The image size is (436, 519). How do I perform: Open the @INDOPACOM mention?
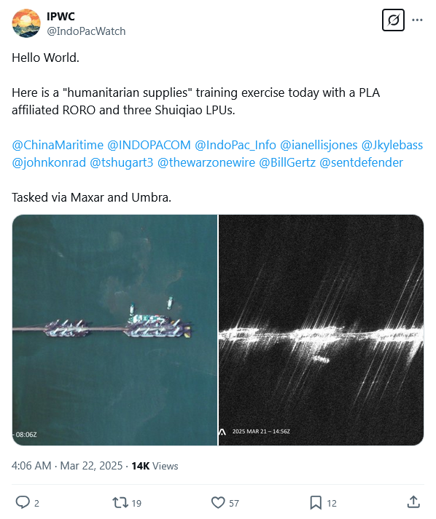(149, 145)
